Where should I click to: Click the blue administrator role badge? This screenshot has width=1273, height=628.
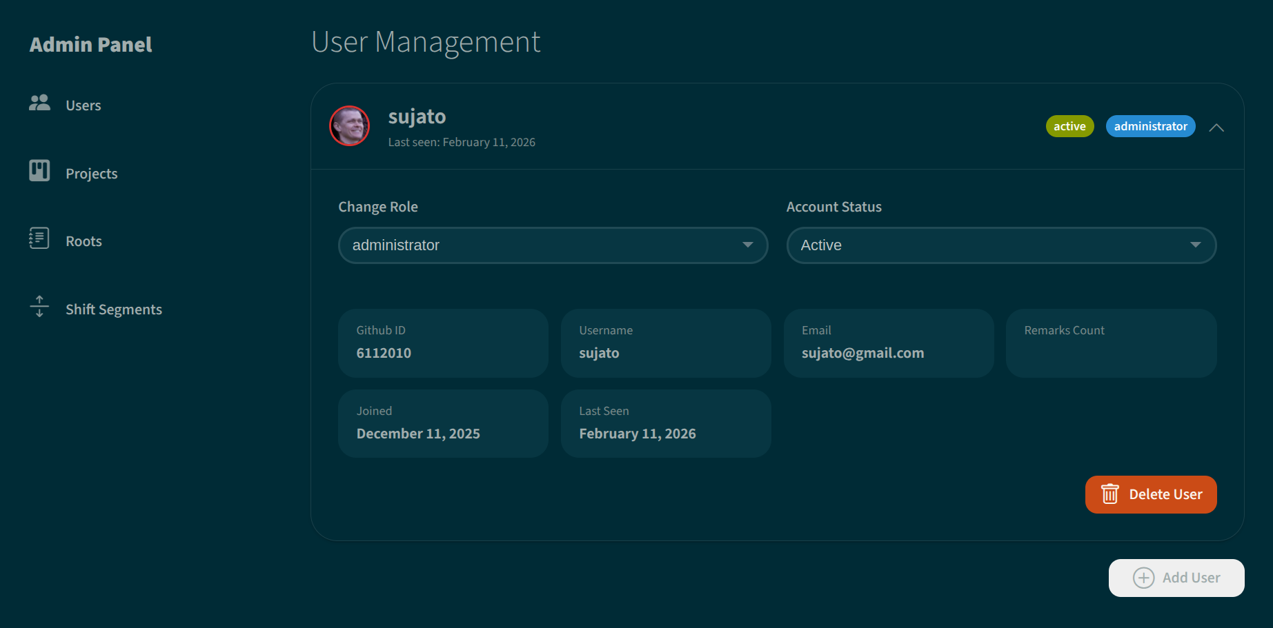point(1150,126)
